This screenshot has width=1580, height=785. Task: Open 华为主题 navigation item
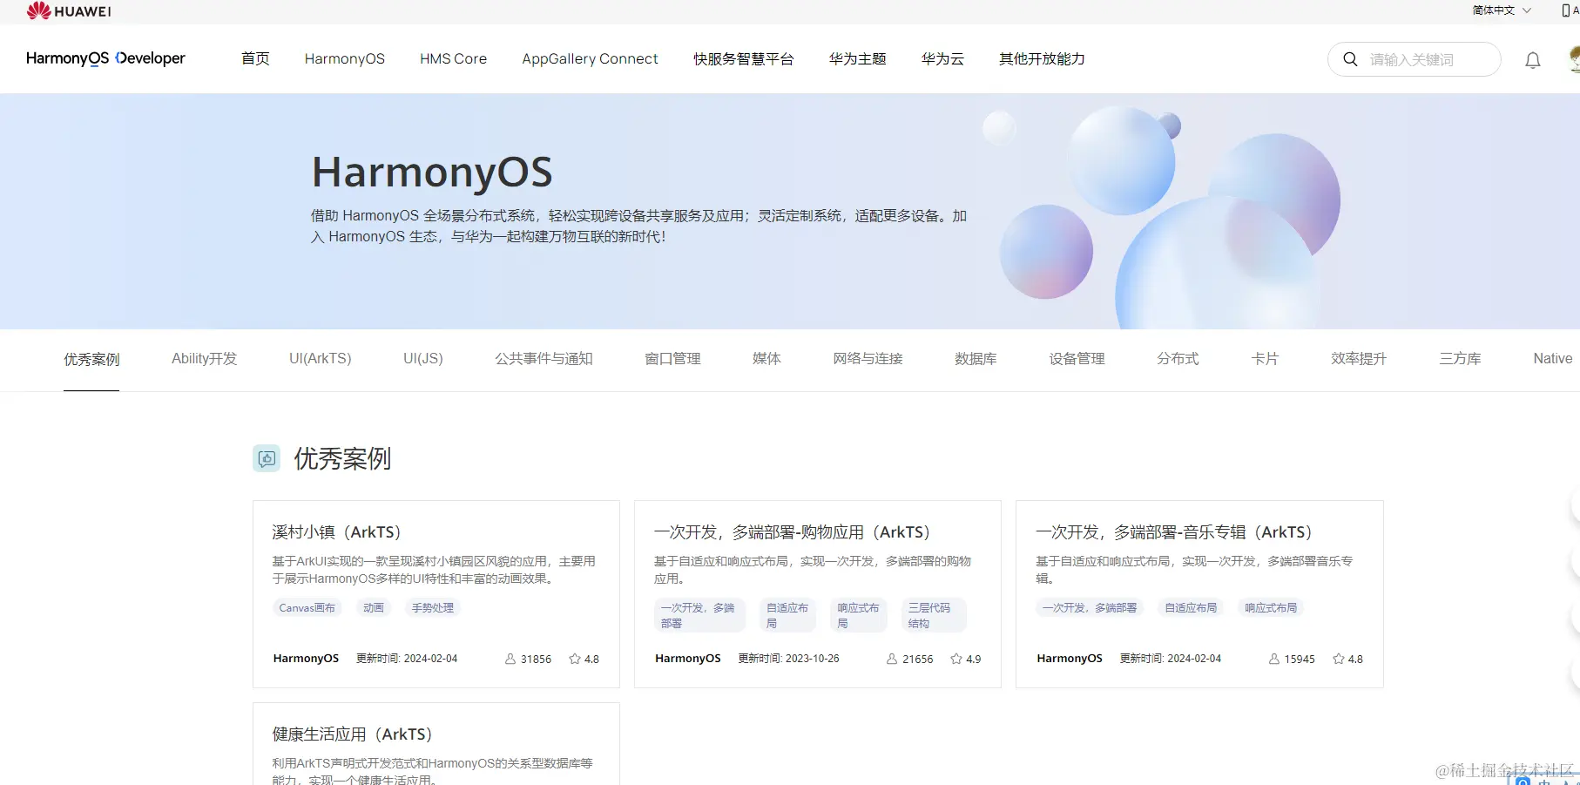pos(858,58)
